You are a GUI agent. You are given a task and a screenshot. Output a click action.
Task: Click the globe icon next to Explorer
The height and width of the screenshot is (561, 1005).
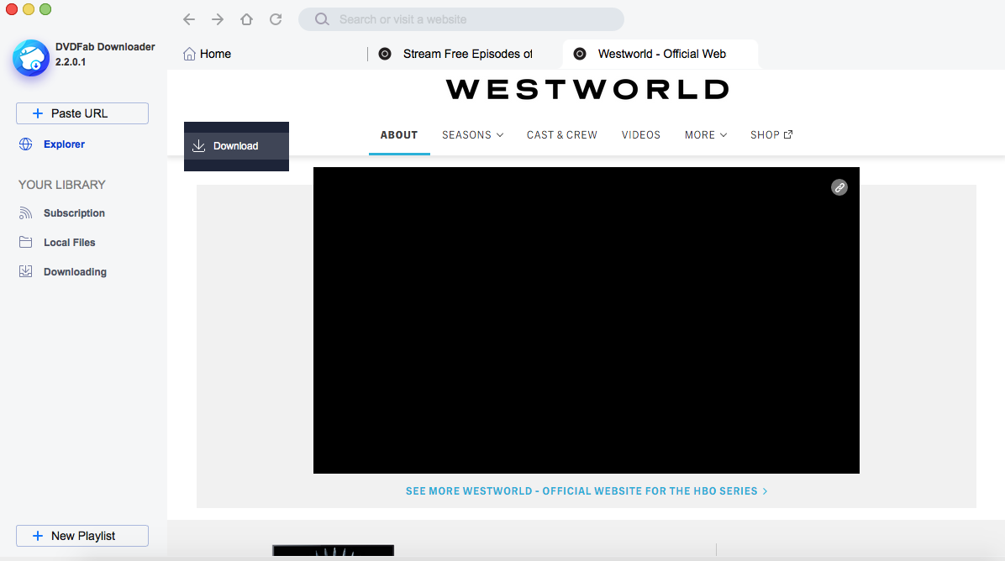point(26,144)
